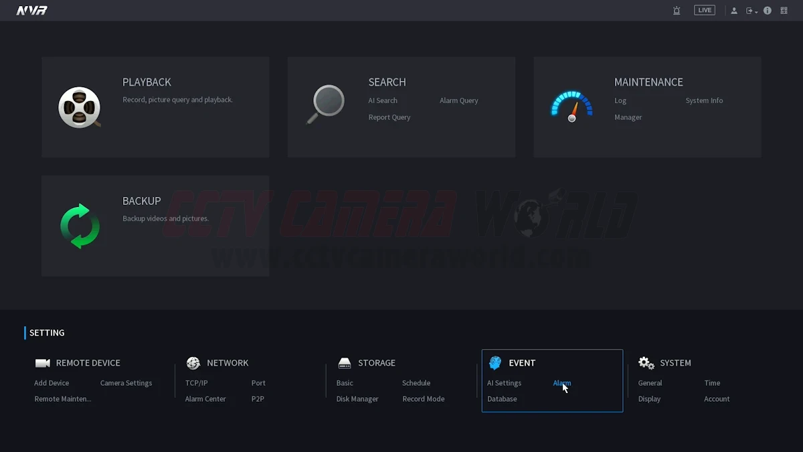Open Alarm settings under Event

(561, 383)
